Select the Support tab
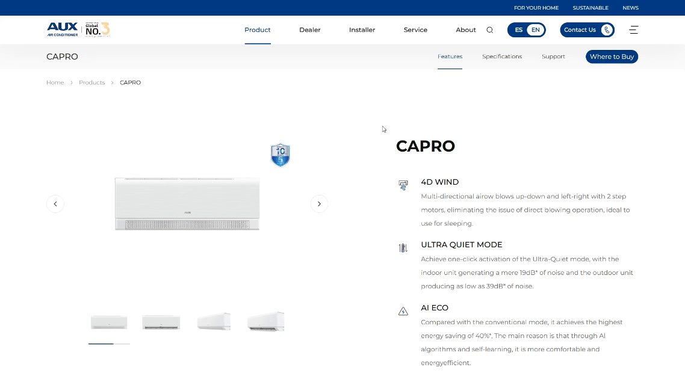Screen dimensions: 685x385 click(x=553, y=57)
